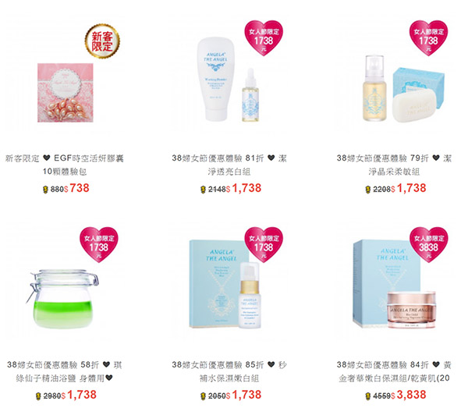Open the EGF capsule trial pack image
The width and height of the screenshot is (468, 415).
(65, 93)
